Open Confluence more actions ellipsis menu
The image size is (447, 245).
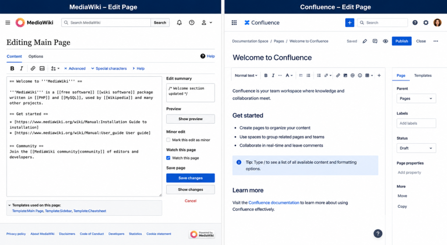point(436,41)
